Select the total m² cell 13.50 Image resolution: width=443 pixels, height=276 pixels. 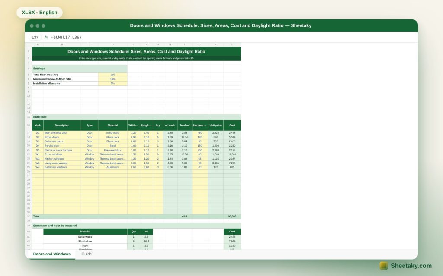tap(184, 154)
